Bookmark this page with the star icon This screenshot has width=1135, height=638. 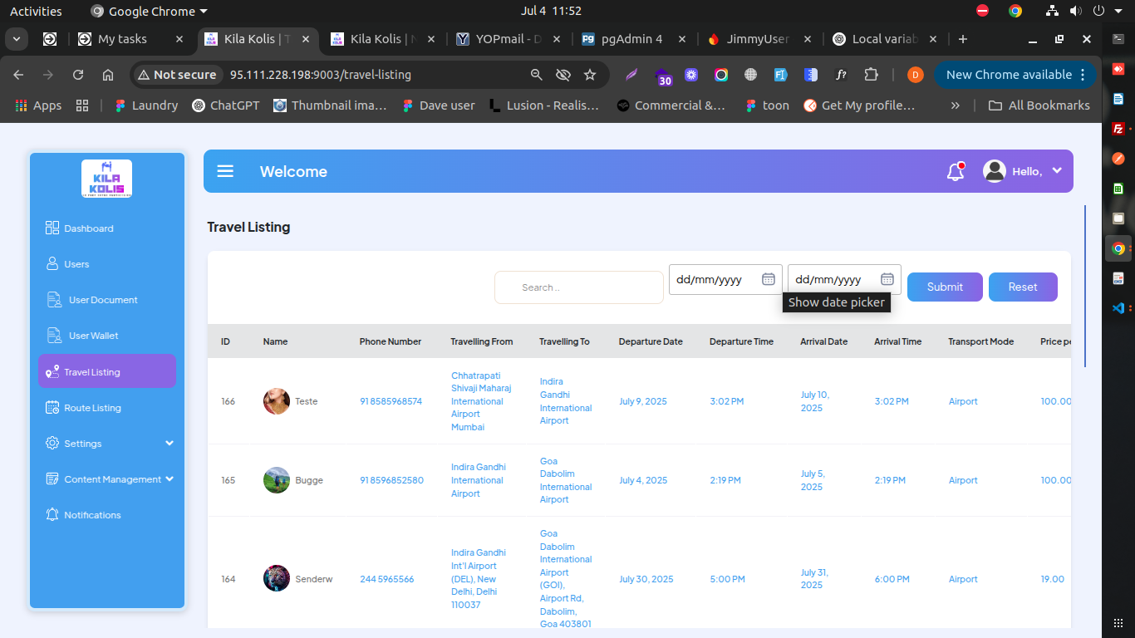coord(590,75)
